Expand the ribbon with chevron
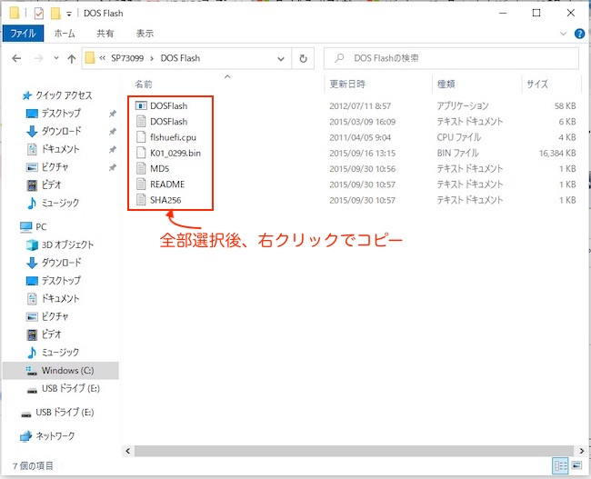The image size is (591, 479). 563,34
